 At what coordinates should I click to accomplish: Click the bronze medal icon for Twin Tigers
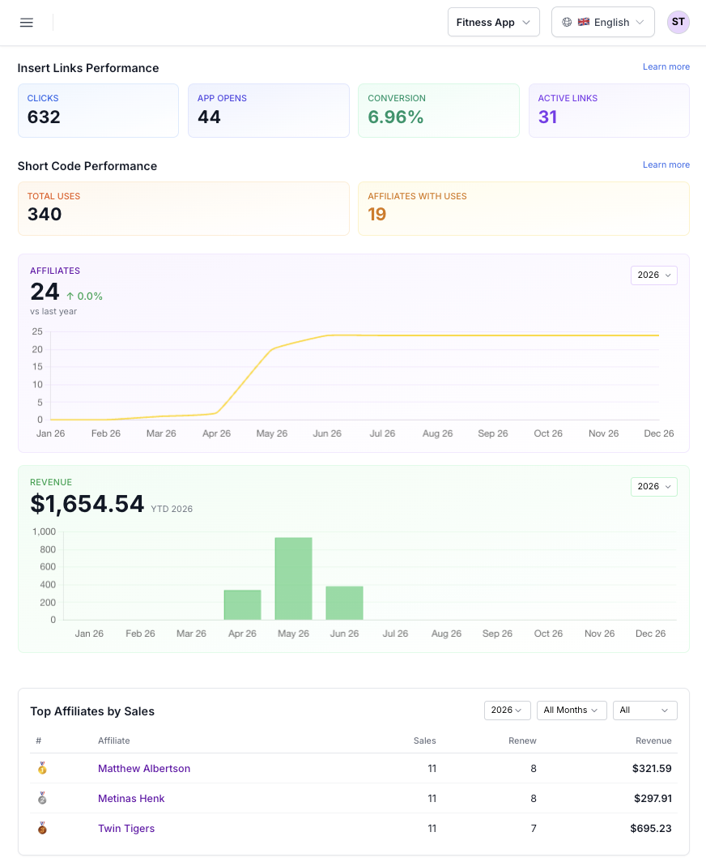(42, 828)
